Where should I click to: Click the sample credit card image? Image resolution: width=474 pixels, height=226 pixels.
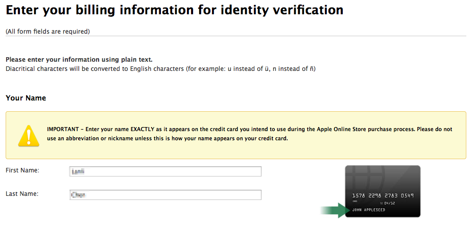[x=383, y=191]
